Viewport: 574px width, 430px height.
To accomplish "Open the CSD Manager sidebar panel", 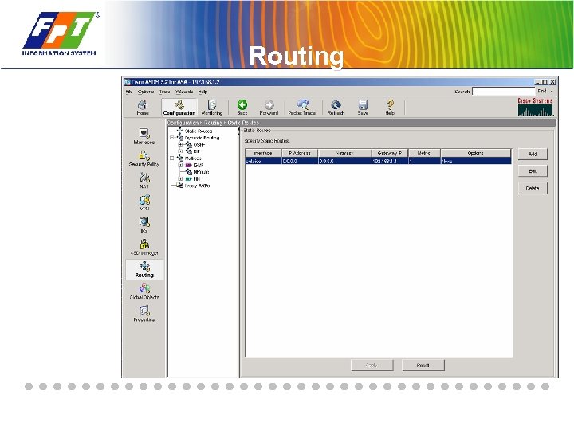I will coord(144,247).
